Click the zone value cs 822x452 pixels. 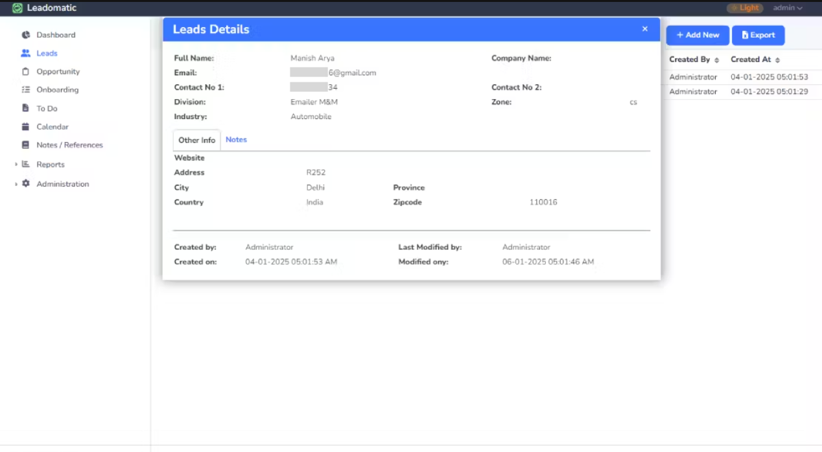click(633, 102)
